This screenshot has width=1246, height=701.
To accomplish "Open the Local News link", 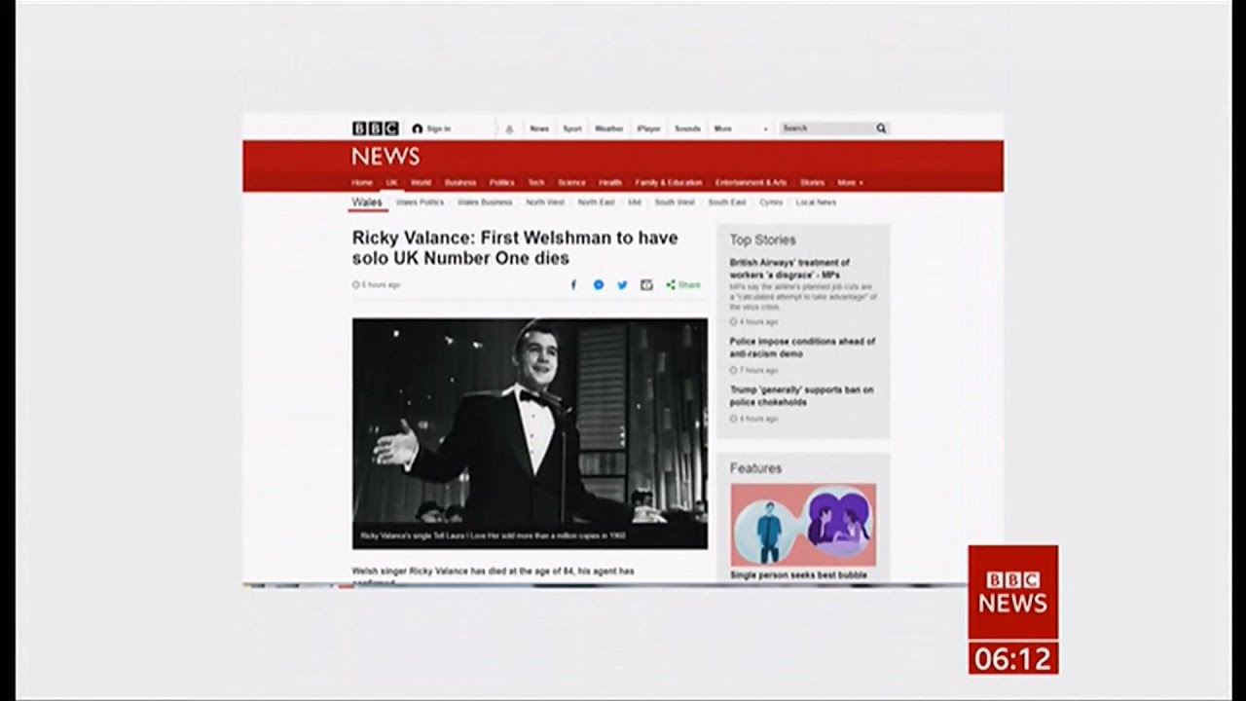I will pos(816,203).
